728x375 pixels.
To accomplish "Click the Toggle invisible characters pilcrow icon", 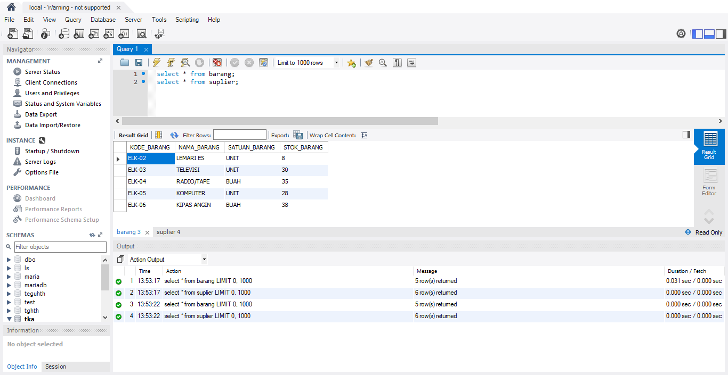I will point(397,62).
